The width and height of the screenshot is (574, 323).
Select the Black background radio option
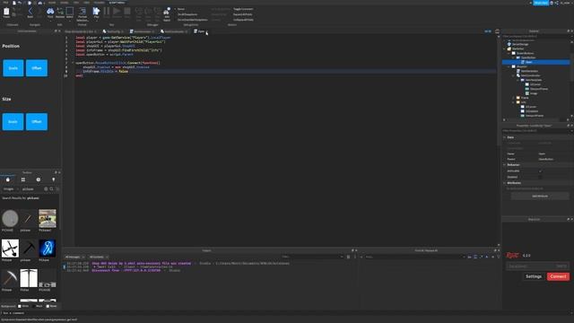33,306
